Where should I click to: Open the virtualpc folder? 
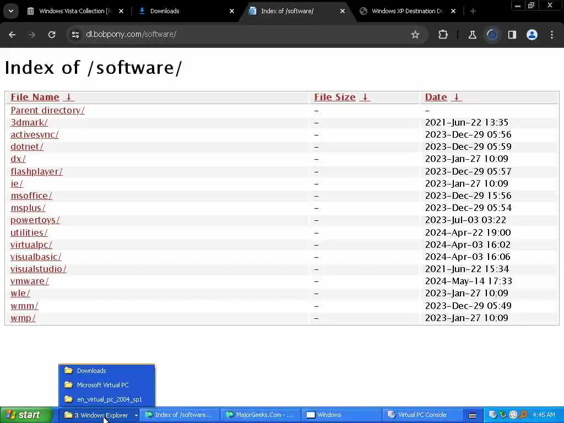pyautogui.click(x=31, y=245)
